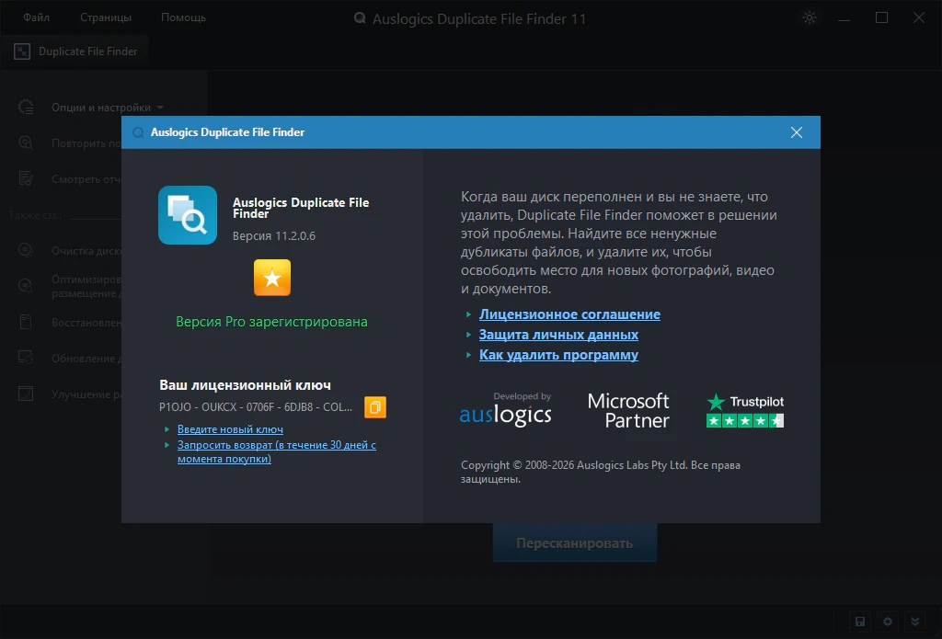Viewport: 942px width, 639px height.
Task: Click the Microsoft Partner logo
Action: (628, 410)
